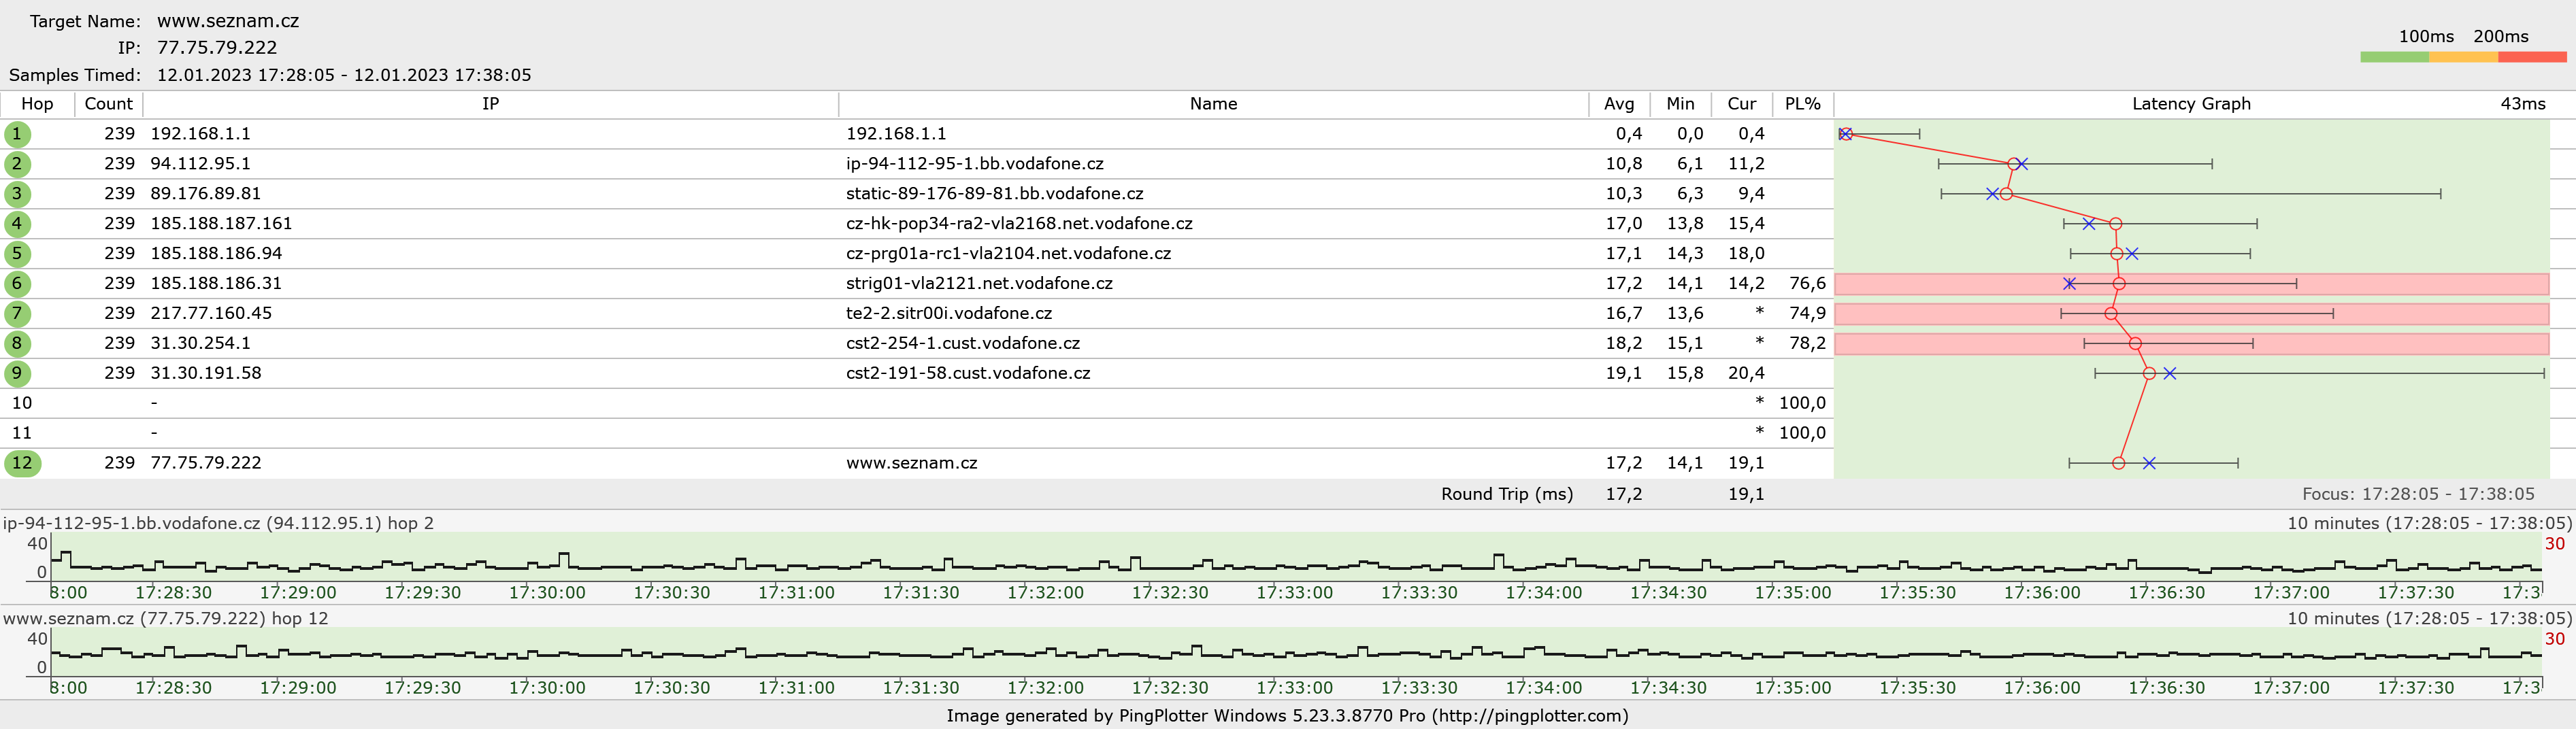Sort by the Avg column header
Screen dimensions: 2576x729
coord(1618,104)
